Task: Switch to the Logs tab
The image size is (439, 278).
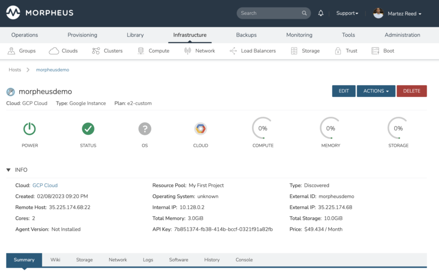Action: (x=148, y=260)
